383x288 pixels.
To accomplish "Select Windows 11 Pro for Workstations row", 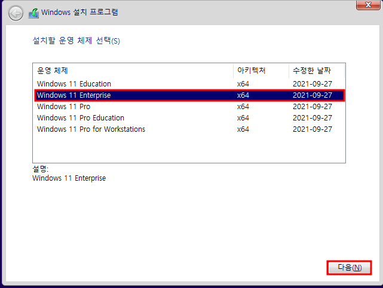I will tap(189, 129).
